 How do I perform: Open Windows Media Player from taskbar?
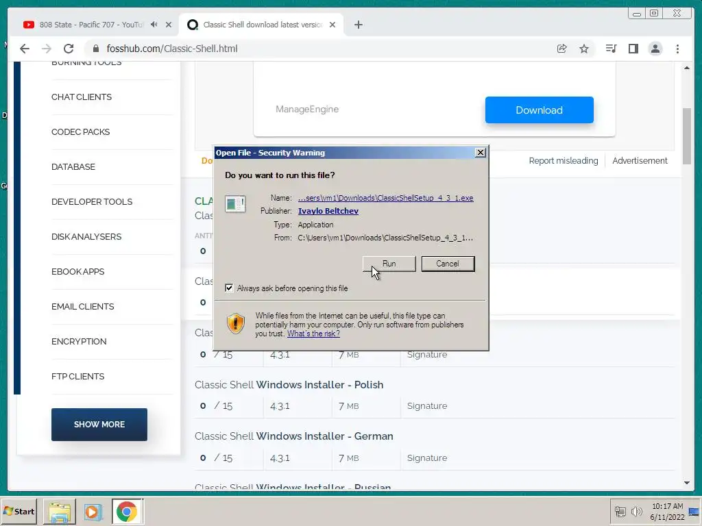click(93, 512)
